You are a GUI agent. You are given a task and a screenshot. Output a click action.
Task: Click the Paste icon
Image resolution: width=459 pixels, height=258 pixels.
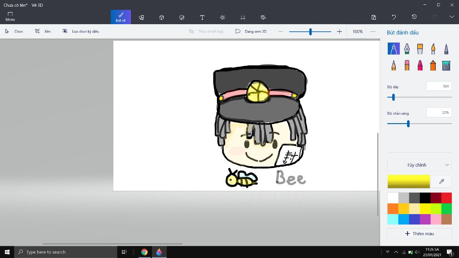point(373,17)
